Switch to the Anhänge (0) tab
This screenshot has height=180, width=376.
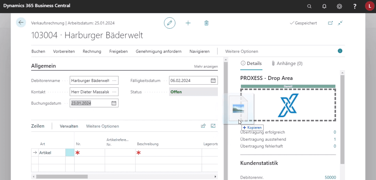pyautogui.click(x=287, y=63)
